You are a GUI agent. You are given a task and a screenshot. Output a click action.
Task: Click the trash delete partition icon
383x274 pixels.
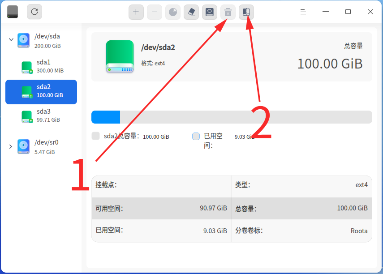point(228,12)
